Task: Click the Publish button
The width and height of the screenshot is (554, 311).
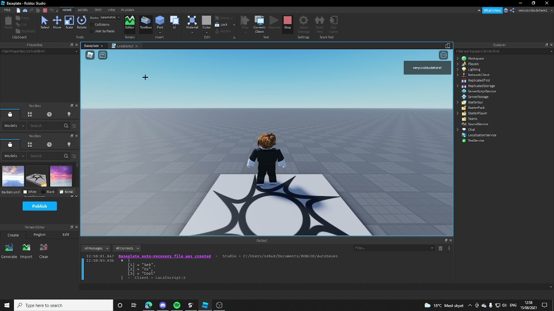Action: (x=39, y=206)
